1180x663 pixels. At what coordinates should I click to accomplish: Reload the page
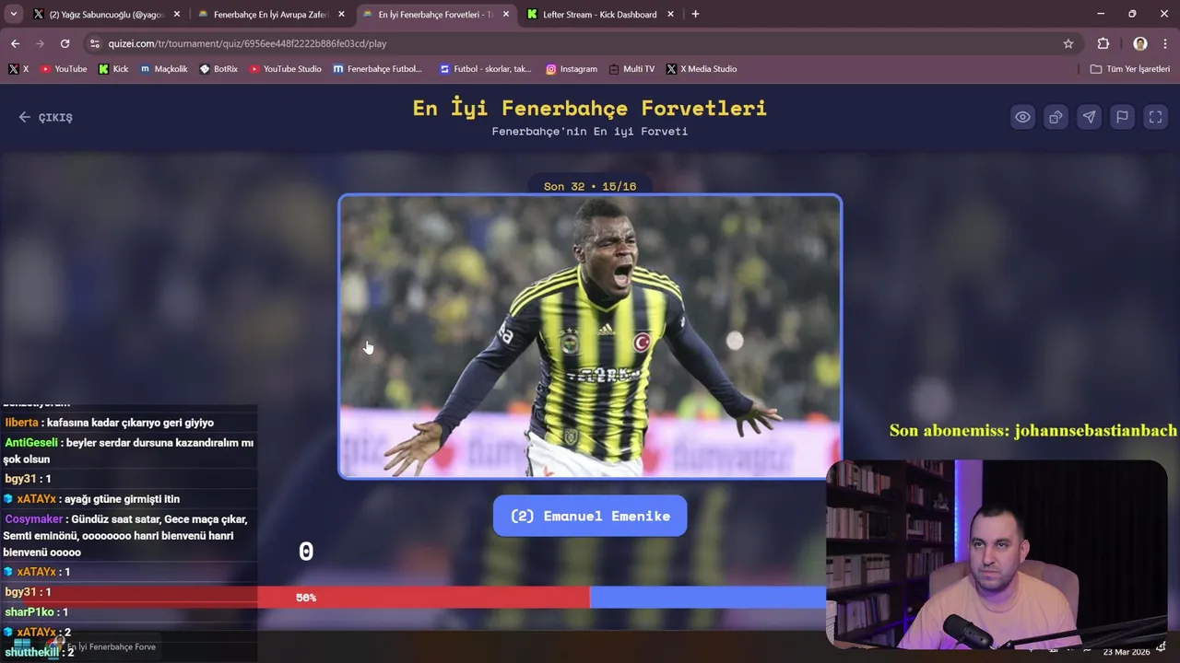pyautogui.click(x=65, y=43)
